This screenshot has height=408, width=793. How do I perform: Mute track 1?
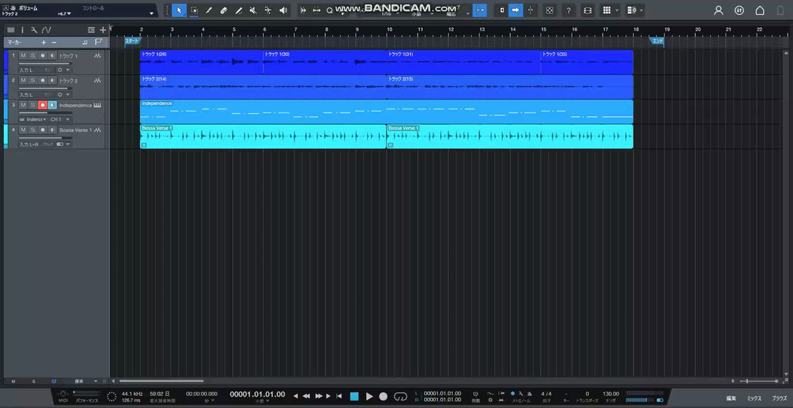point(23,55)
